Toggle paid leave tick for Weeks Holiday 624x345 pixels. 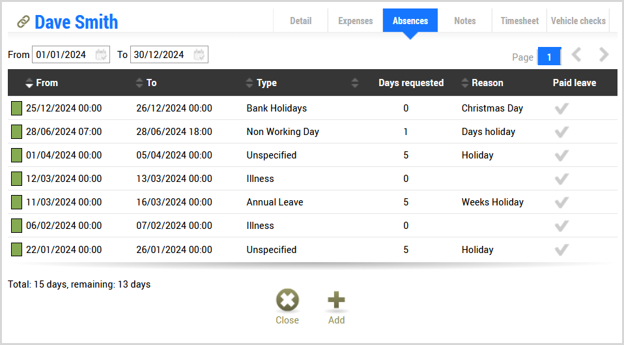561,202
